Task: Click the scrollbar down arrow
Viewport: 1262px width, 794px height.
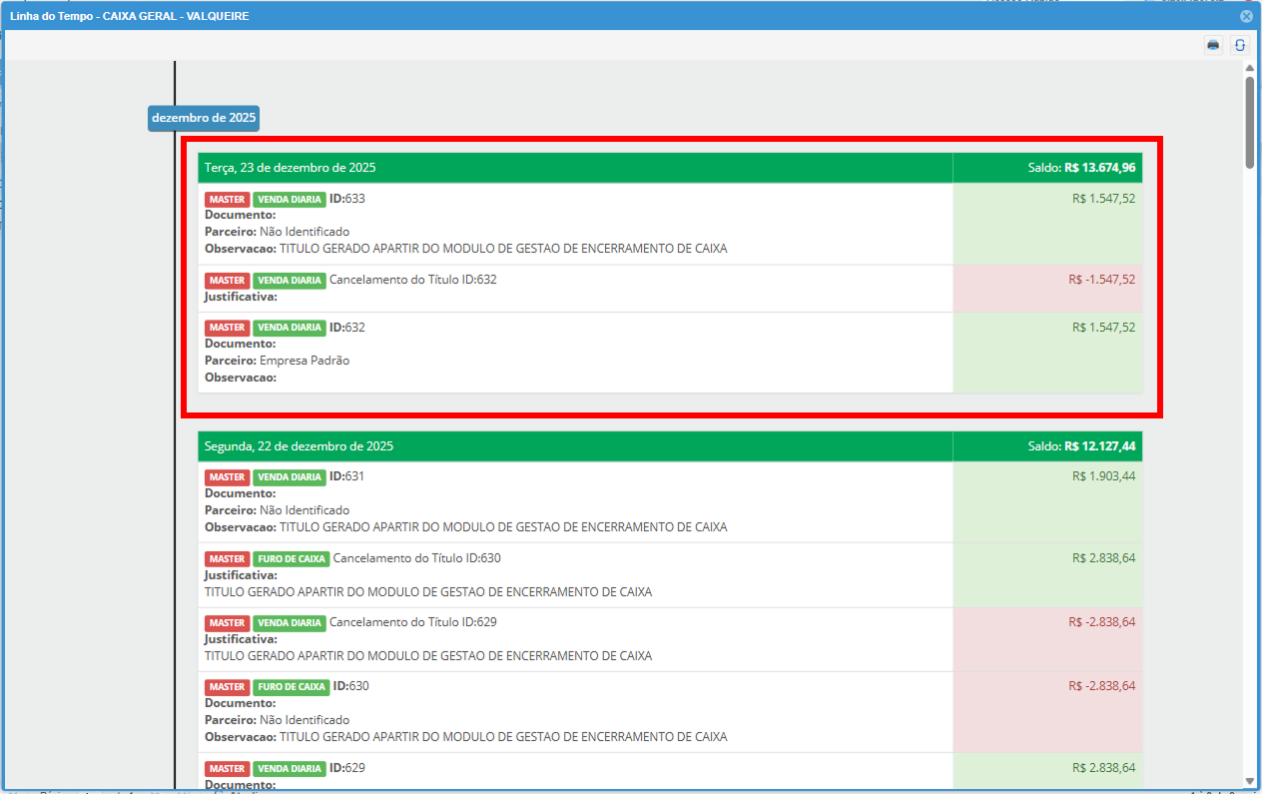Action: point(1249,780)
